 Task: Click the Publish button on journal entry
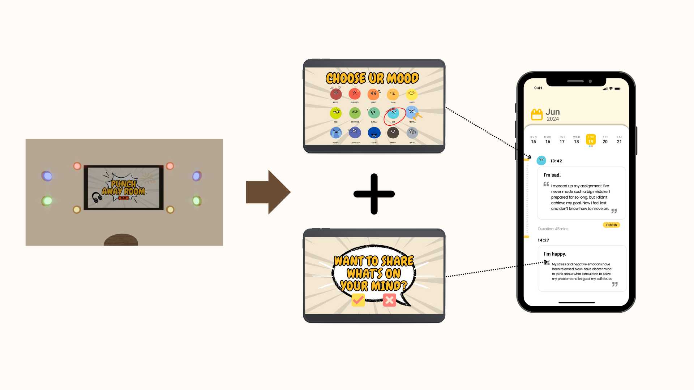pos(611,224)
